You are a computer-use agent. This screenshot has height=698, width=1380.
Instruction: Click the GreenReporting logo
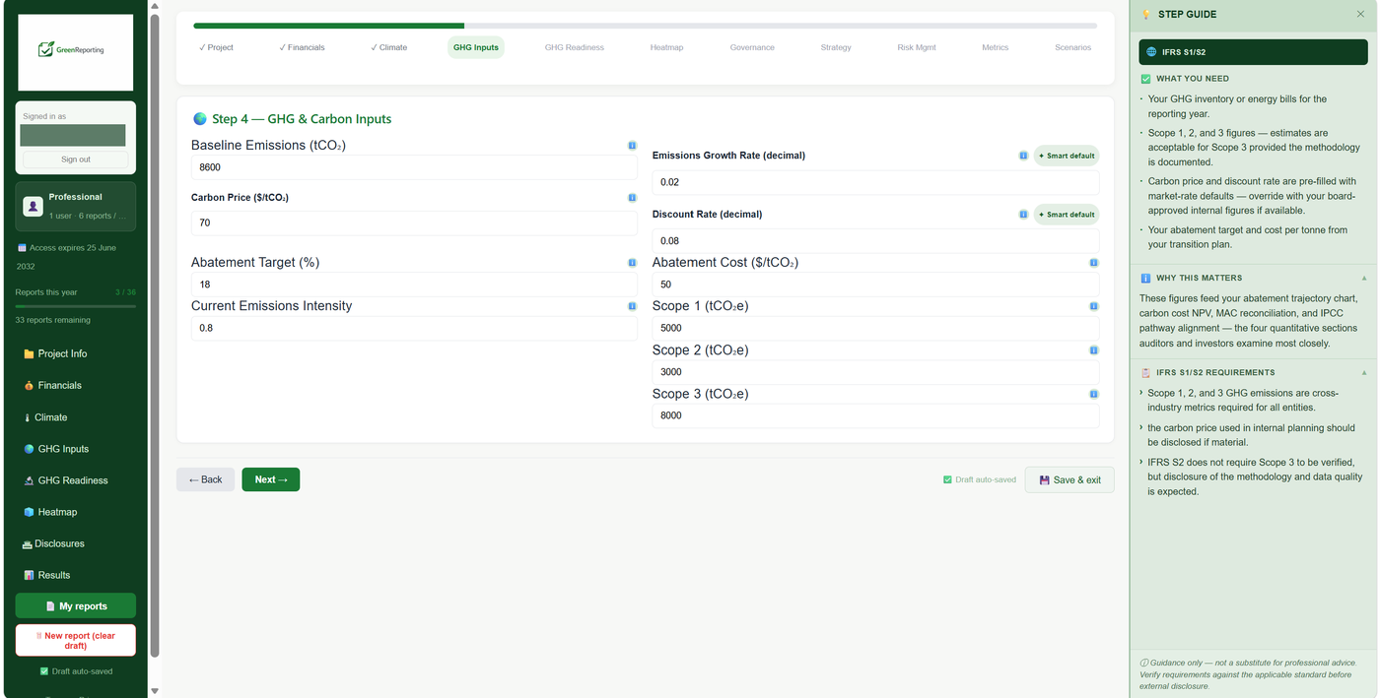click(x=76, y=52)
